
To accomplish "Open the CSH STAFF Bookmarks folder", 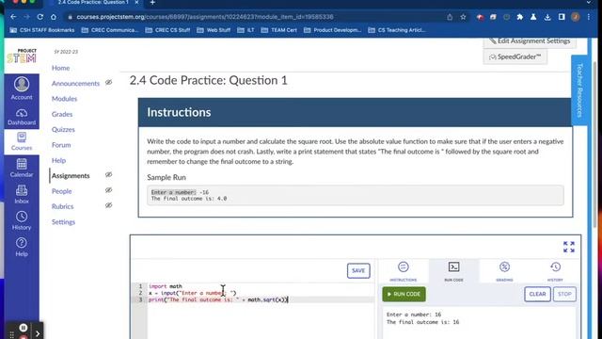I will tap(42, 30).
